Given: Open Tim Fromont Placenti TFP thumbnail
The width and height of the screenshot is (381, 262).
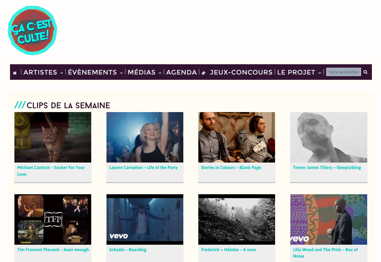Looking at the screenshot, I should click(53, 219).
